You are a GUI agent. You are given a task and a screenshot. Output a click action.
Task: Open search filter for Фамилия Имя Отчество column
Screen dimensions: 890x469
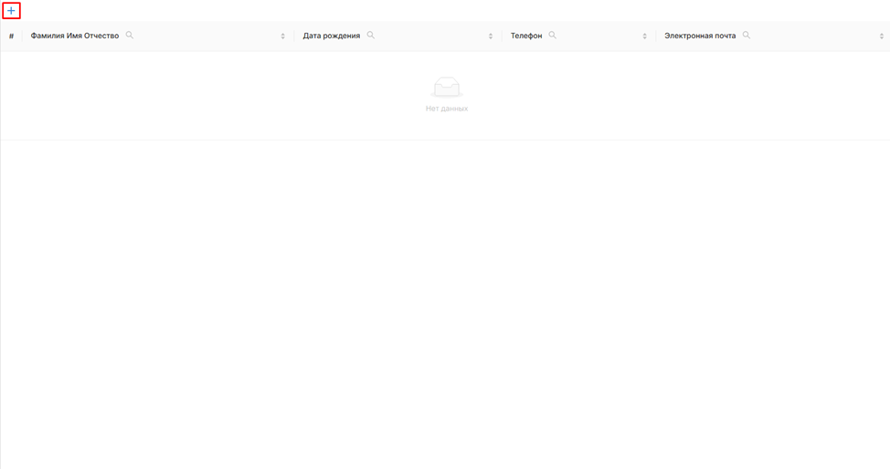(130, 36)
